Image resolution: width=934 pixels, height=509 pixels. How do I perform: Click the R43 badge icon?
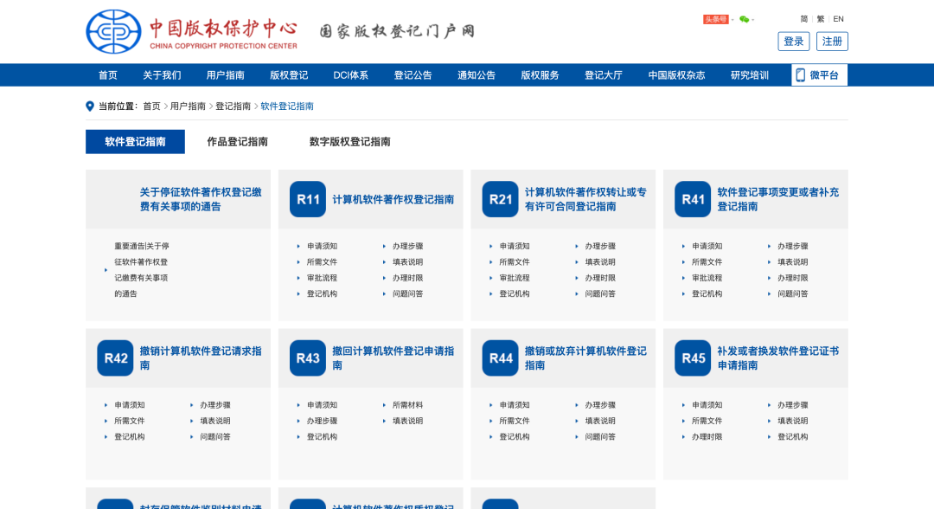pos(308,358)
